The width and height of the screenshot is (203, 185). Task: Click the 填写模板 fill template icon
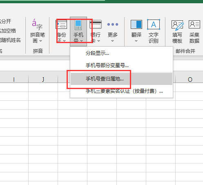[x=177, y=25]
